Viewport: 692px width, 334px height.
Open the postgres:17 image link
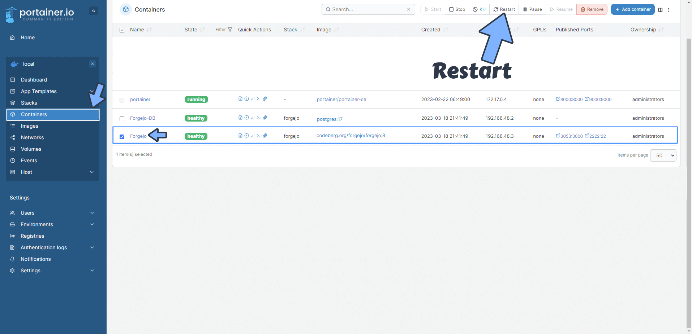(x=330, y=119)
